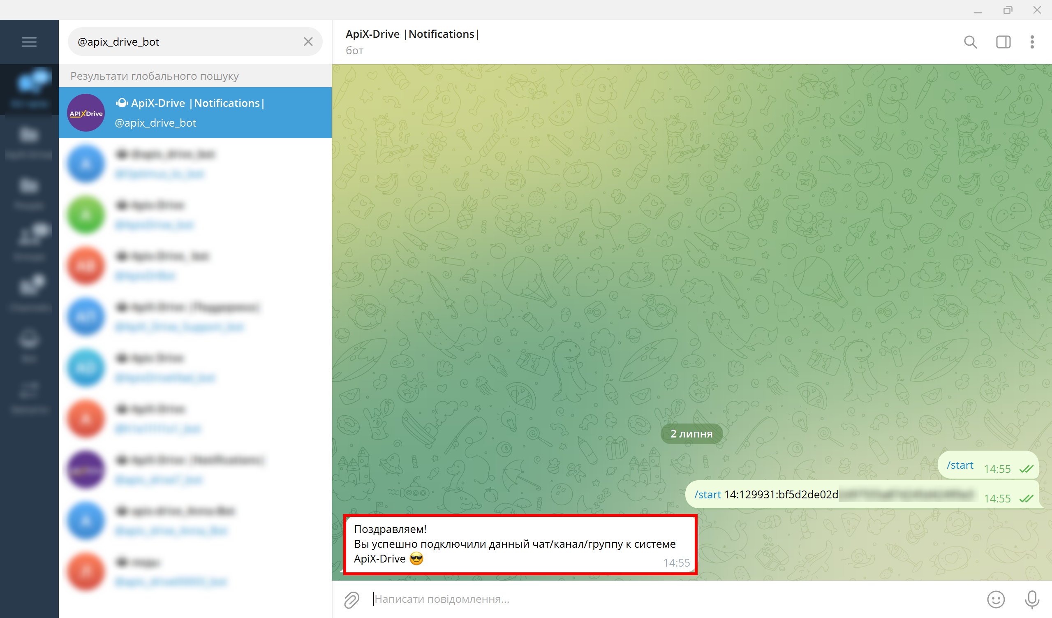Select the blurred result with purple avatar
The height and width of the screenshot is (618, 1052).
(x=195, y=470)
